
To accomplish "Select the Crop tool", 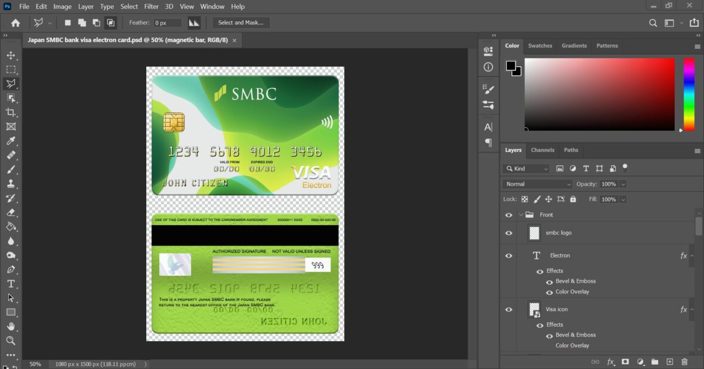I will (11, 112).
